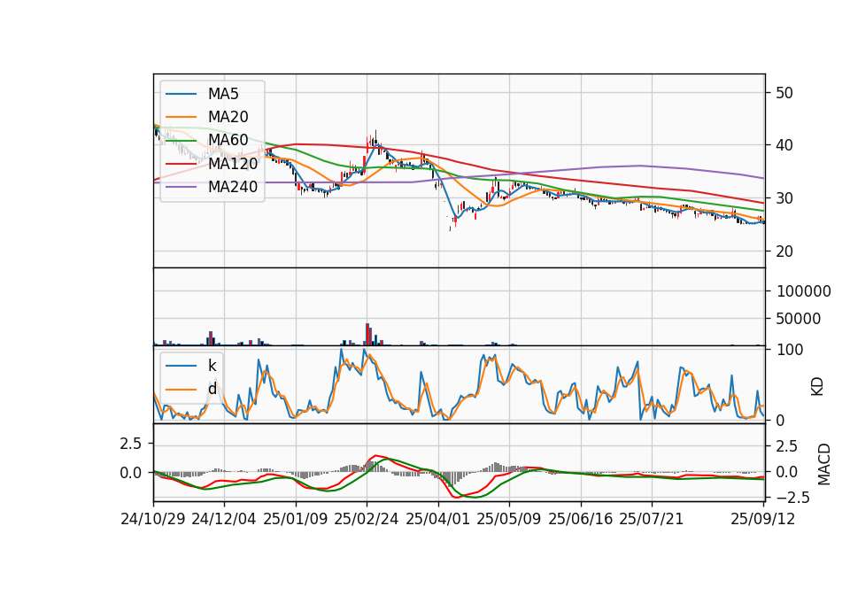Click the price axis value 30
The width and height of the screenshot is (850, 611).
[x=784, y=198]
